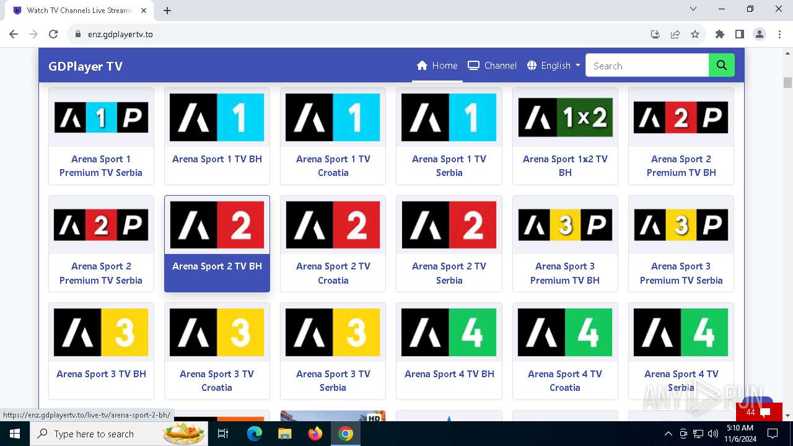Open Chrome profile avatar
The height and width of the screenshot is (446, 793).
(760, 34)
